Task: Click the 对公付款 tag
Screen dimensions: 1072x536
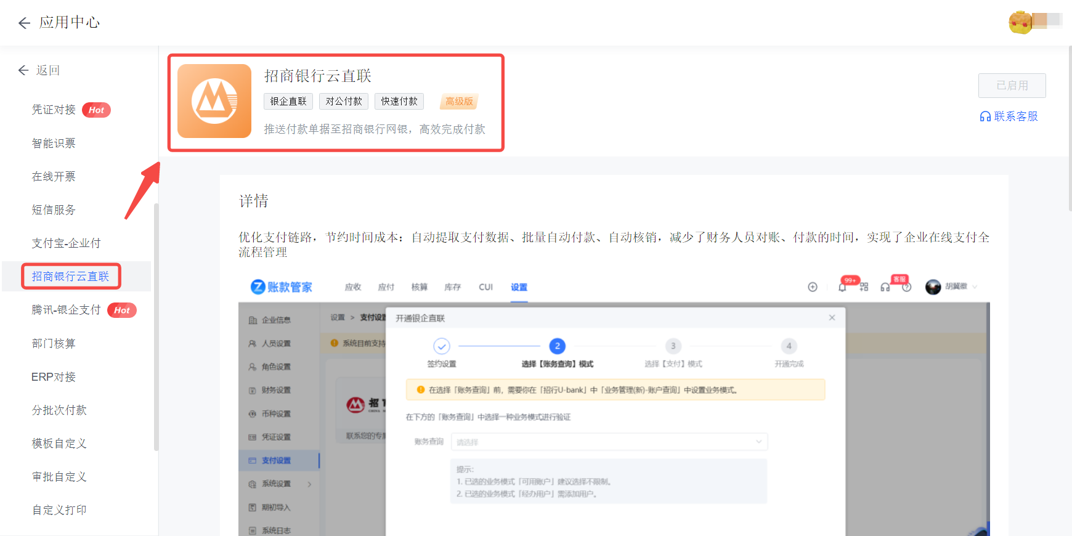Action: 344,101
